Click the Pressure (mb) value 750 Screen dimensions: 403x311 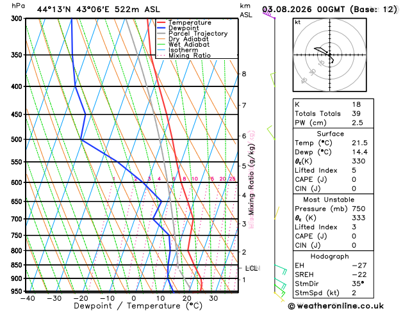[x=359, y=209]
